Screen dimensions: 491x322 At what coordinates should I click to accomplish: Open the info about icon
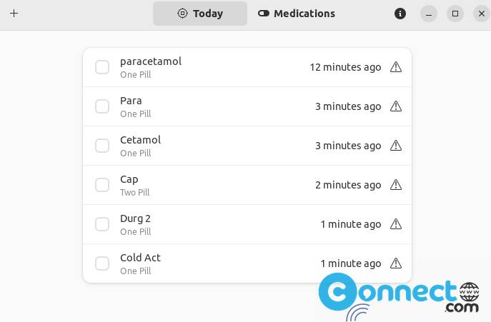400,14
